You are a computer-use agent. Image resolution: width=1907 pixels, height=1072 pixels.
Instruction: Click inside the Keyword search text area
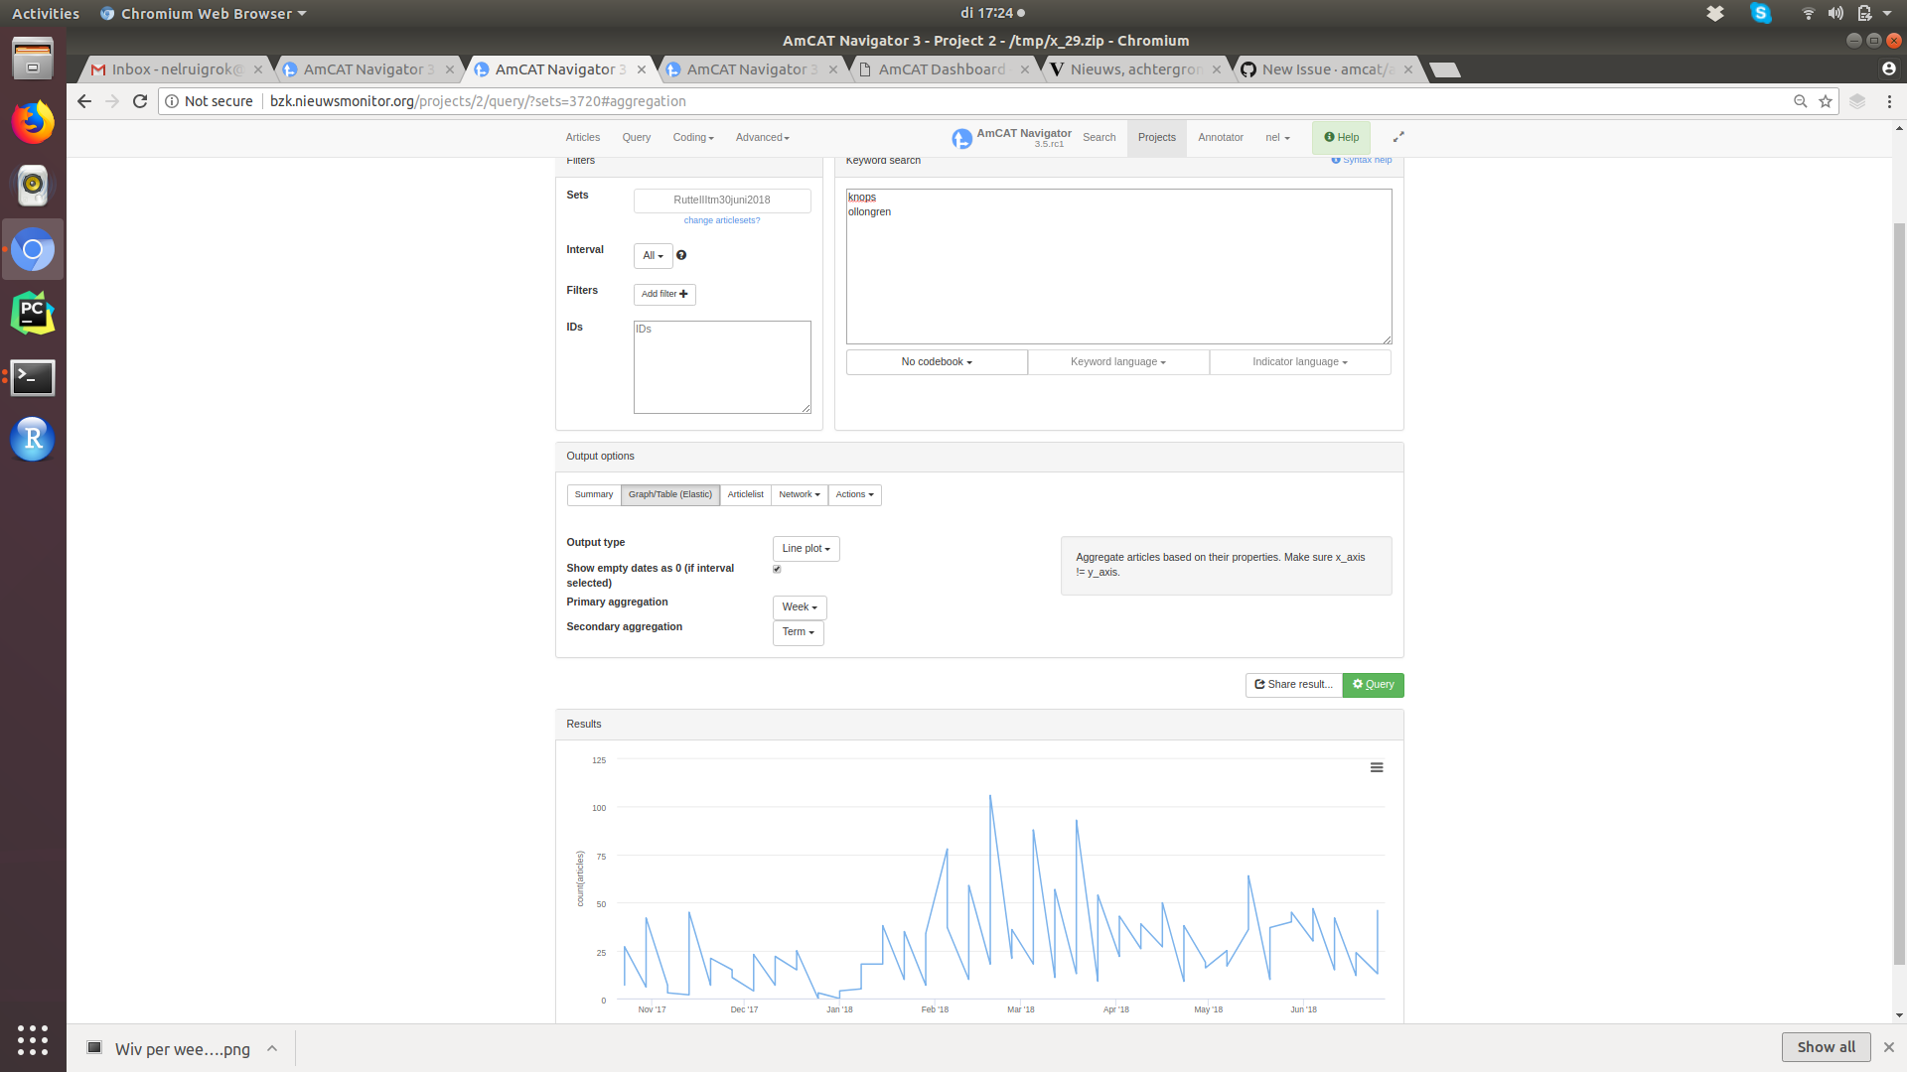pyautogui.click(x=1118, y=266)
